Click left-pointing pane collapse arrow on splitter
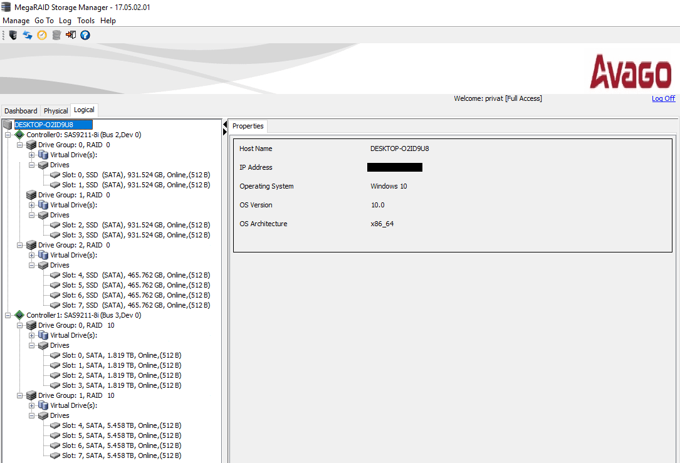 click(225, 125)
